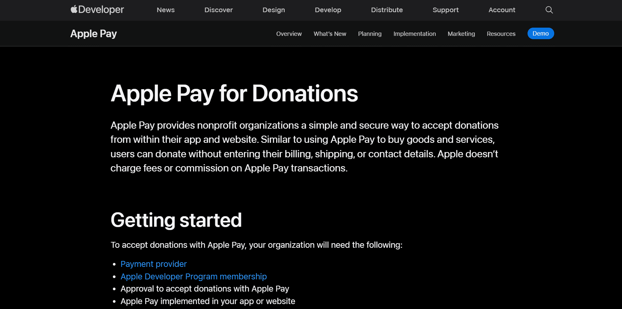Open the Demo page

click(540, 33)
